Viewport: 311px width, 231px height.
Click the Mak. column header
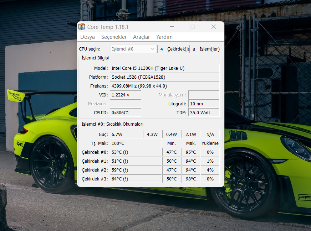click(x=191, y=143)
